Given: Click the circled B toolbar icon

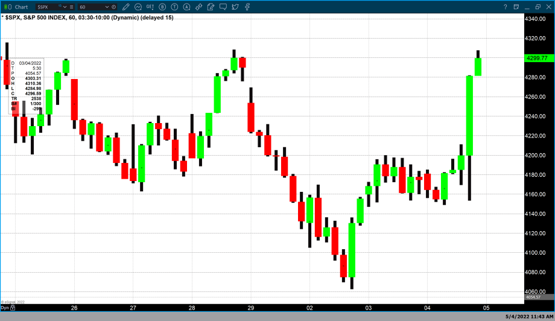Looking at the screenshot, I should pos(162,7).
